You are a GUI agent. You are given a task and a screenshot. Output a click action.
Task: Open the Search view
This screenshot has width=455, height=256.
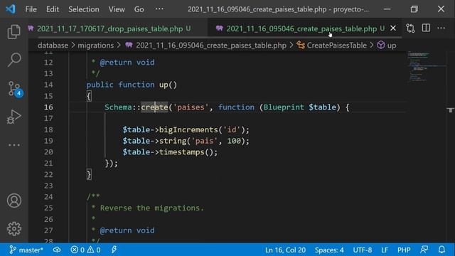coord(14,60)
